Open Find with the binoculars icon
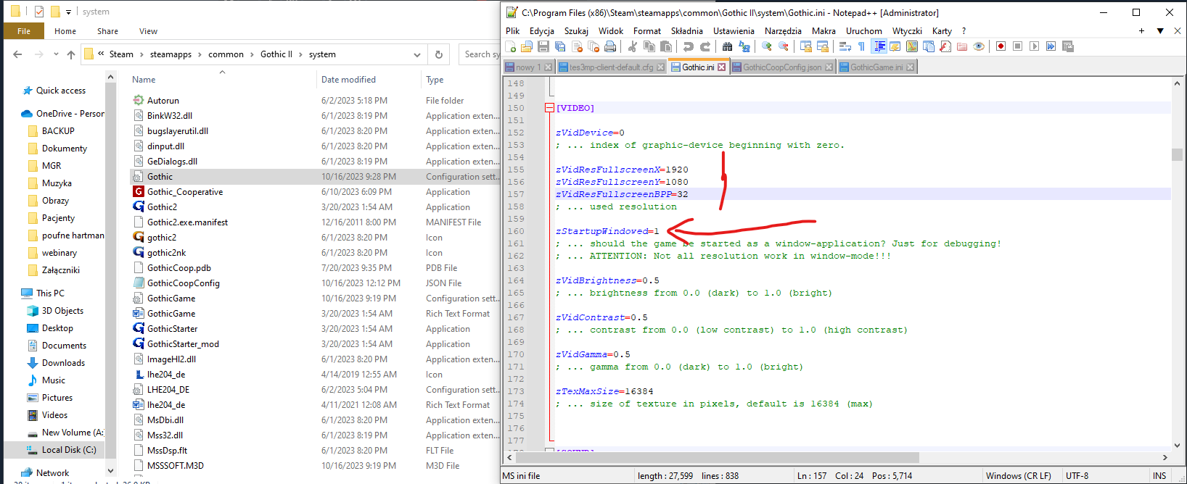This screenshot has width=1187, height=484. pyautogui.click(x=727, y=46)
